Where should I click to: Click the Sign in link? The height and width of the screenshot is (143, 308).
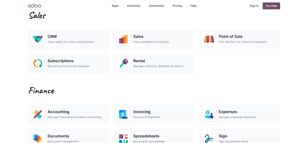pos(254,6)
